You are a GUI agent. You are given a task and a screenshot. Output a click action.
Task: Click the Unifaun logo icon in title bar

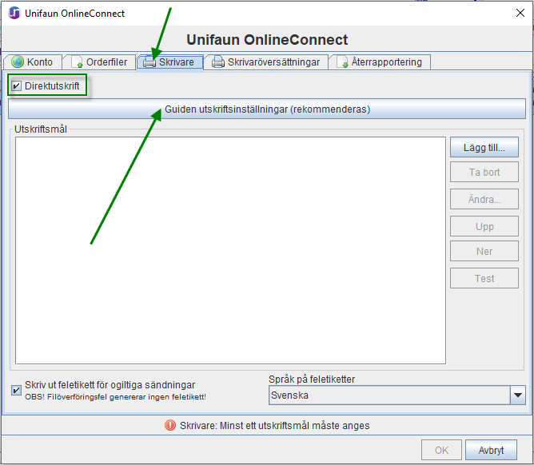(x=14, y=14)
